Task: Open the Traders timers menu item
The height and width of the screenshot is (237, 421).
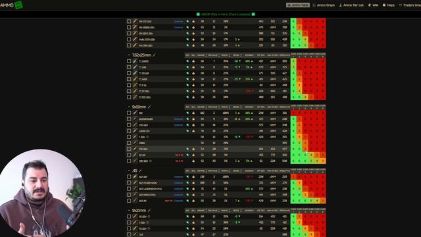Action: 410,5
